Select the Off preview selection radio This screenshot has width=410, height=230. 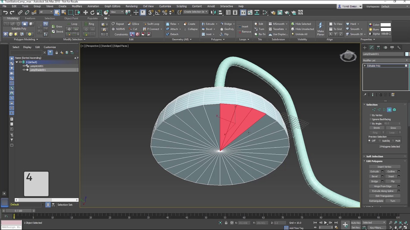pos(369,141)
